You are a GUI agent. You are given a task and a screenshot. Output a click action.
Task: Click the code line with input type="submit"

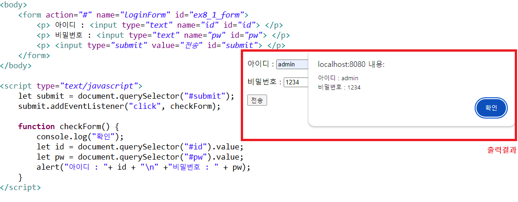click(161, 45)
